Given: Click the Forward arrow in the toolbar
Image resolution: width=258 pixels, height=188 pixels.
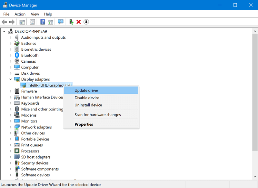Looking at the screenshot, I should [12, 22].
